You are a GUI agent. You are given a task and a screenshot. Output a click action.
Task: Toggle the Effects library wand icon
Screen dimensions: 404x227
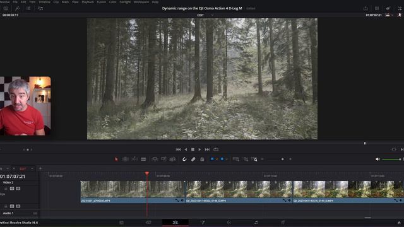pos(17,8)
